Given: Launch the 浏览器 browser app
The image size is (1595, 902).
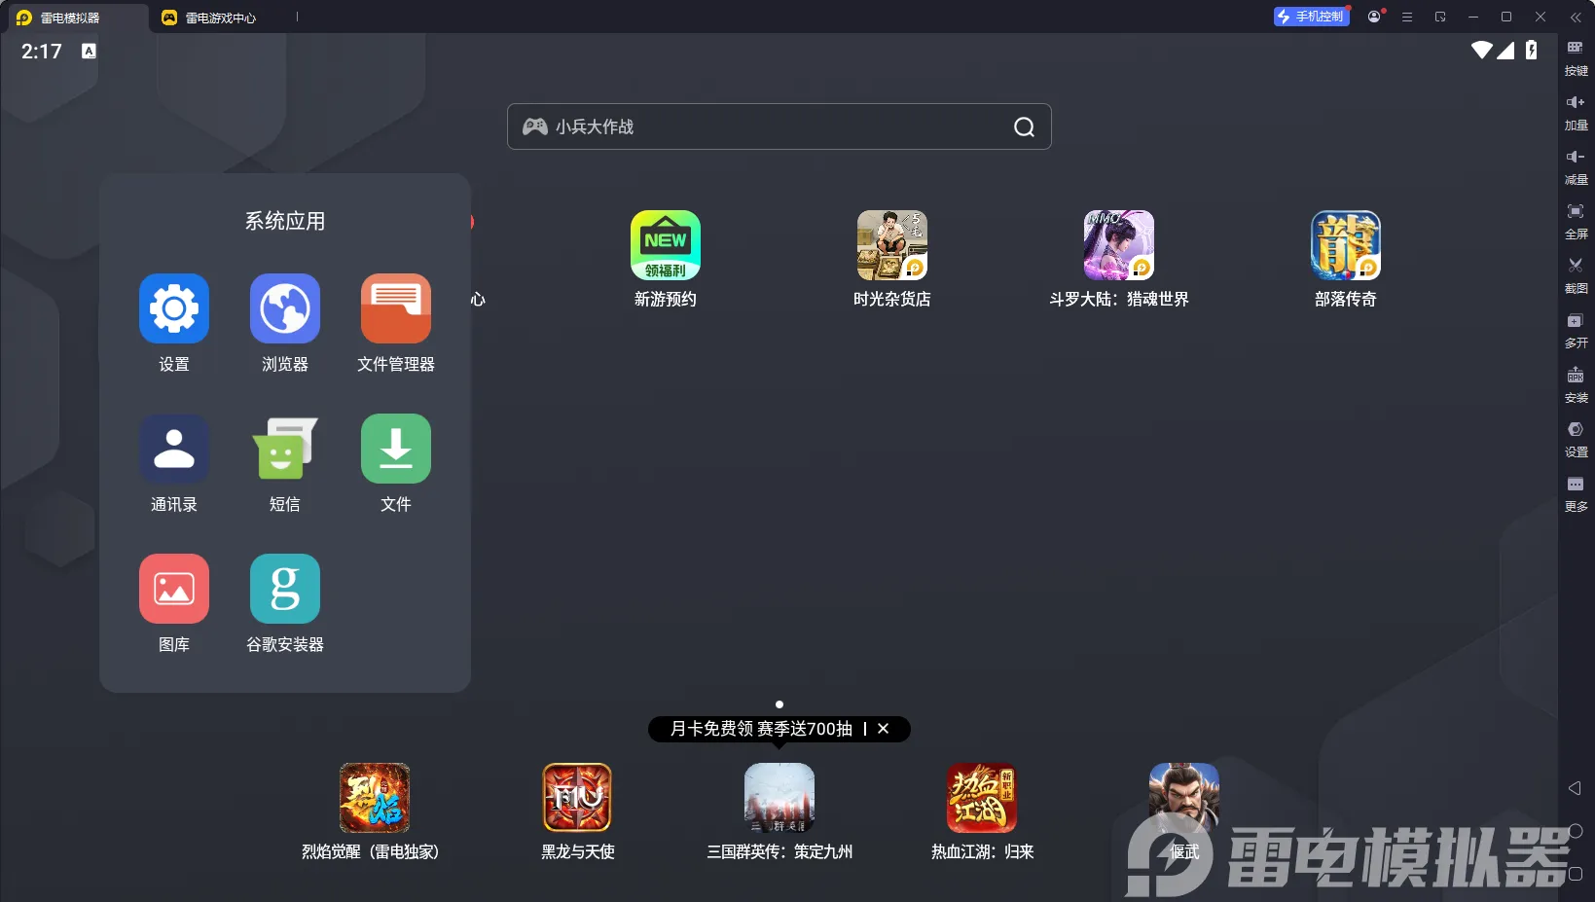Looking at the screenshot, I should pos(285,308).
